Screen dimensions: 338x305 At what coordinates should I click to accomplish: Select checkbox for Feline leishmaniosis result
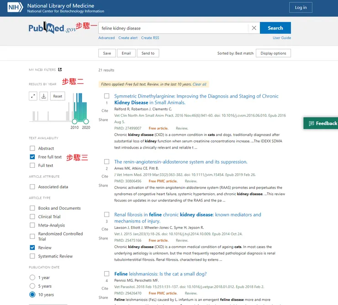tap(107, 274)
